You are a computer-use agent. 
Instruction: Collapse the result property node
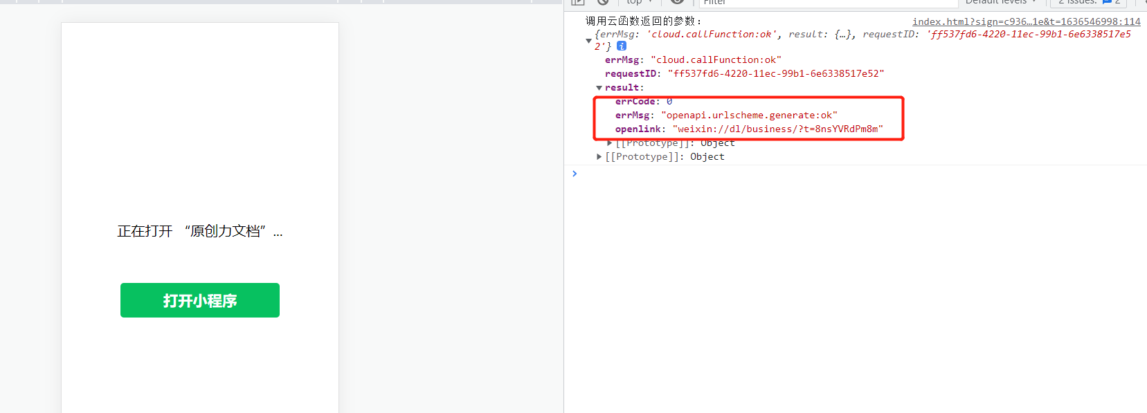(x=599, y=88)
